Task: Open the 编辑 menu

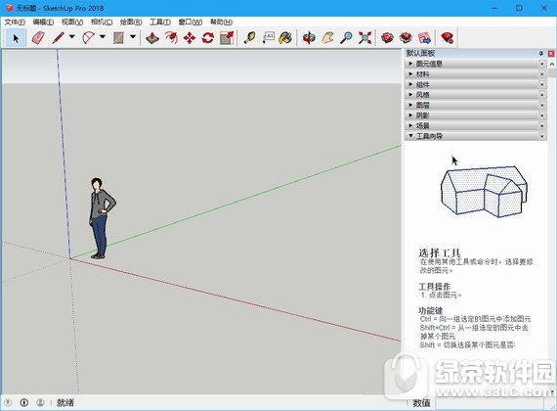Action: pyautogui.click(x=43, y=23)
